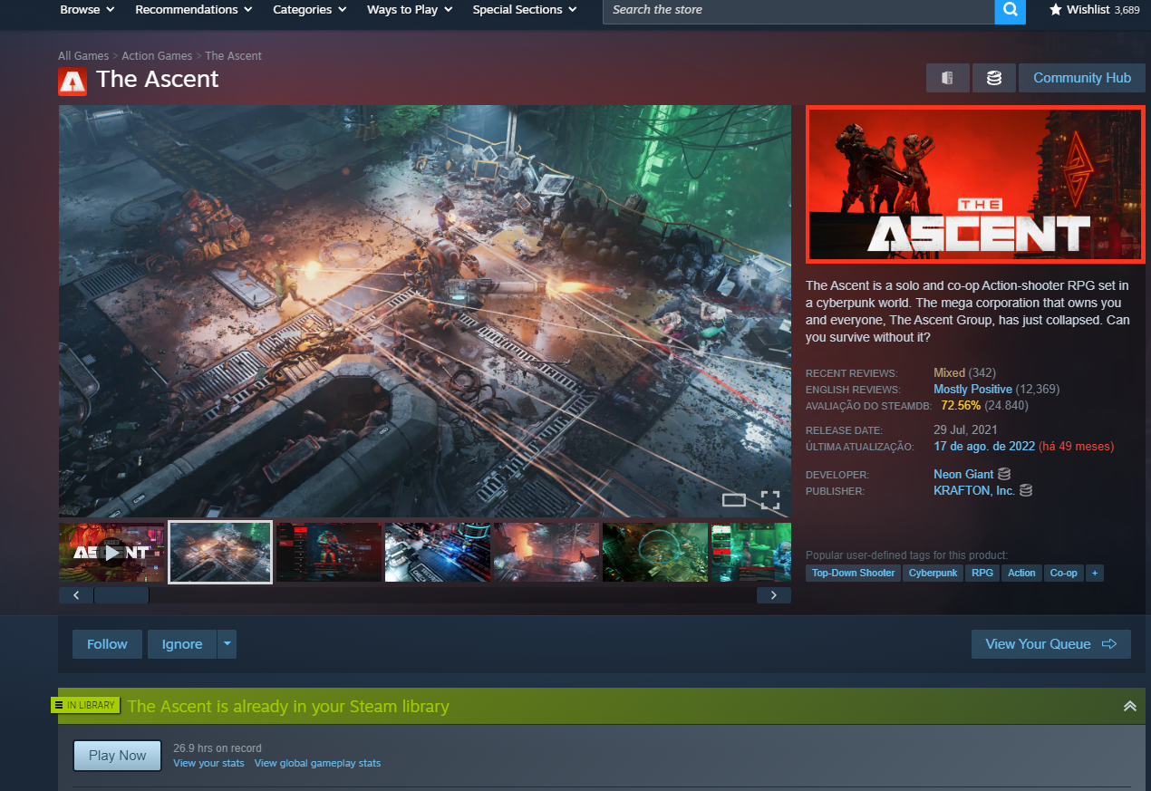Click The Ascent red logo icon by the title
1151x791 pixels.
[x=73, y=81]
